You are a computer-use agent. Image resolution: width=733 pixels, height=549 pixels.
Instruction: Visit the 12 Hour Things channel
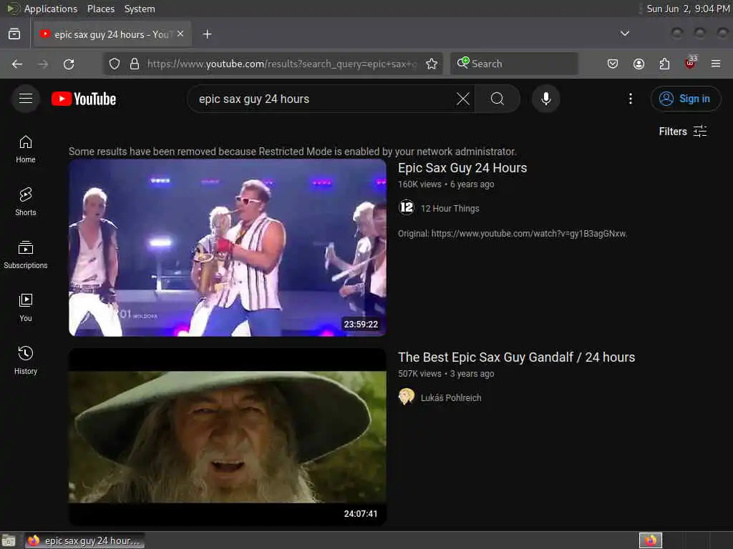point(450,208)
